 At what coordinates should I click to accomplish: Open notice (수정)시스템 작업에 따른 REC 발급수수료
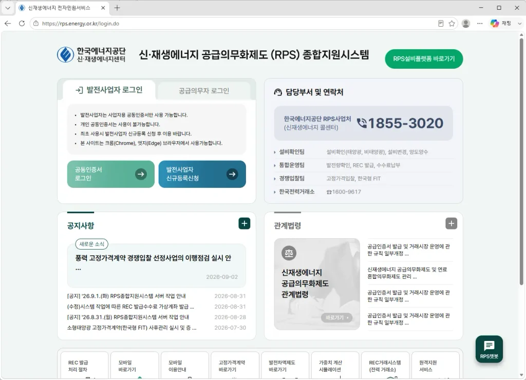[x=130, y=307]
